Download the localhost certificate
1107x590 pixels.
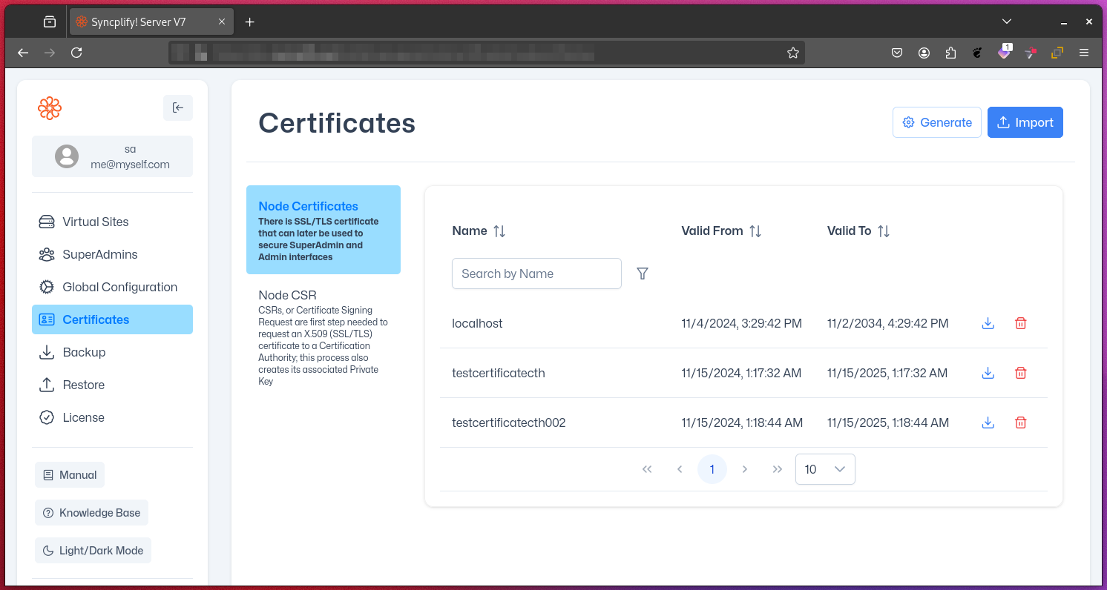pos(988,323)
